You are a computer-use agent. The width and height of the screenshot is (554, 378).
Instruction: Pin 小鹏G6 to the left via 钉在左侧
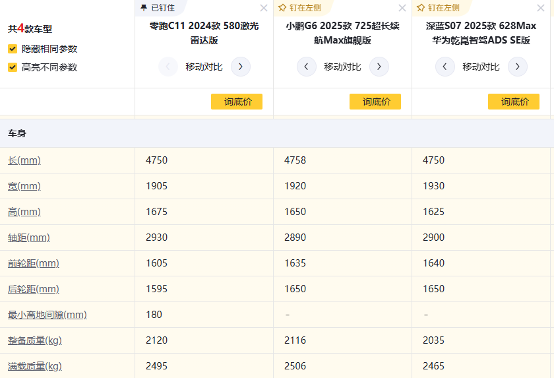tap(299, 8)
